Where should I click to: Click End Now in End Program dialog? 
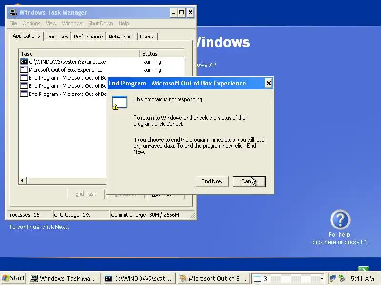tap(212, 181)
